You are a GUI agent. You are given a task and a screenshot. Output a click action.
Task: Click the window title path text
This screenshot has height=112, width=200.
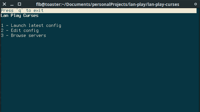point(108,4)
